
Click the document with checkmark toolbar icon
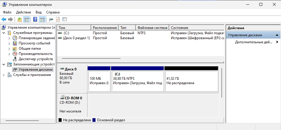pos(58,19)
